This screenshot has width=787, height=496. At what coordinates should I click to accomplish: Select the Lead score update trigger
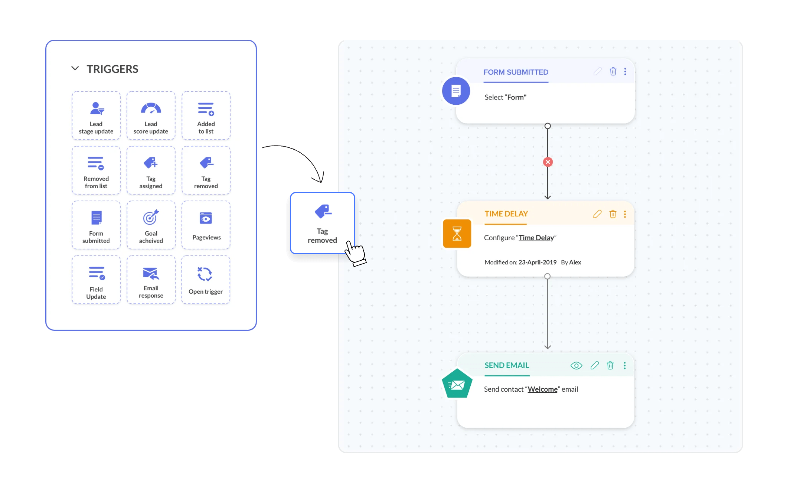click(151, 116)
